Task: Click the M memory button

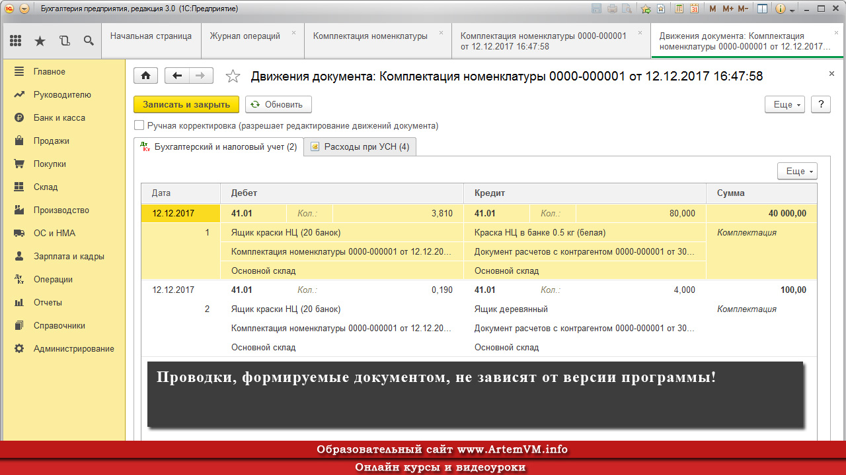Action: tap(712, 9)
